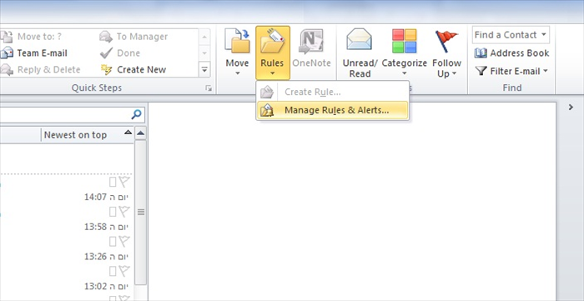Expand the Find a Contact dropdown arrow
Image resolution: width=584 pixels, height=301 pixels.
(x=544, y=35)
